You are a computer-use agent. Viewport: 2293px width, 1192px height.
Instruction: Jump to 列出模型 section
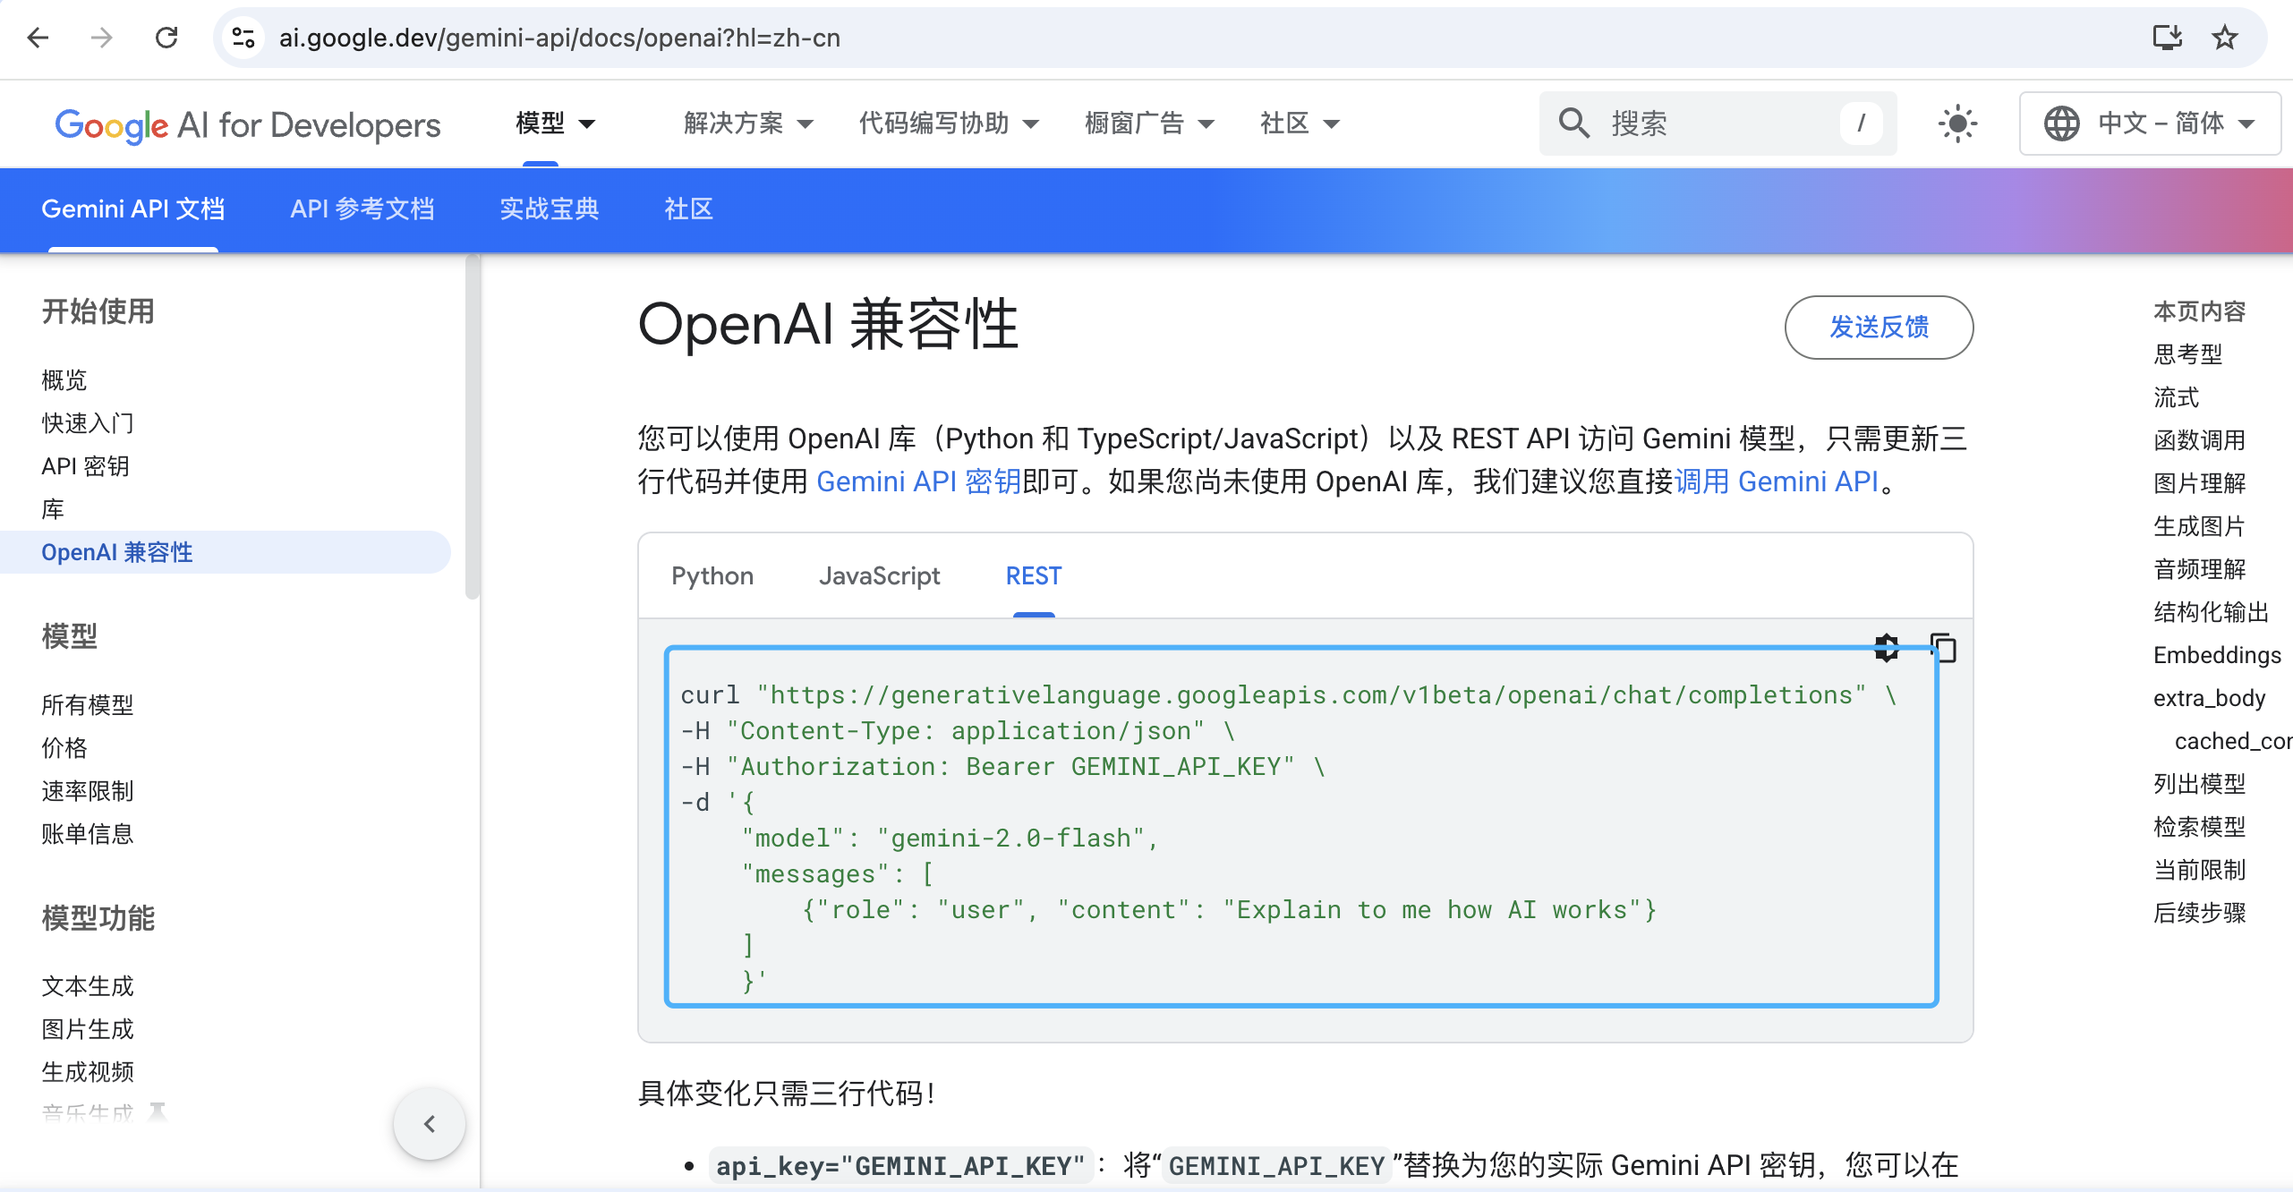2200,784
